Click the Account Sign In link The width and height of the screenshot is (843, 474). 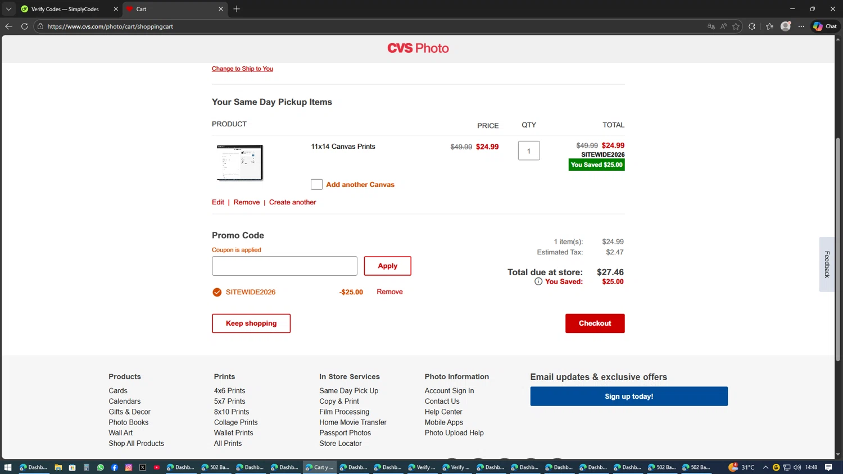449,391
